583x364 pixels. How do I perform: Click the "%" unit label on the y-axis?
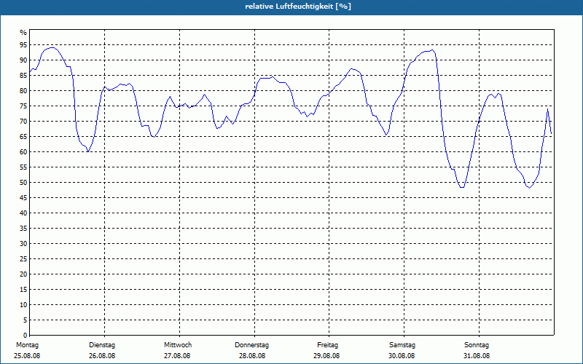tap(23, 33)
